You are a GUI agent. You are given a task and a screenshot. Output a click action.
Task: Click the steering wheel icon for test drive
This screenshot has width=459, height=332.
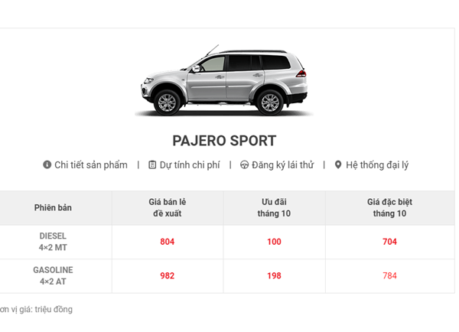244,164
